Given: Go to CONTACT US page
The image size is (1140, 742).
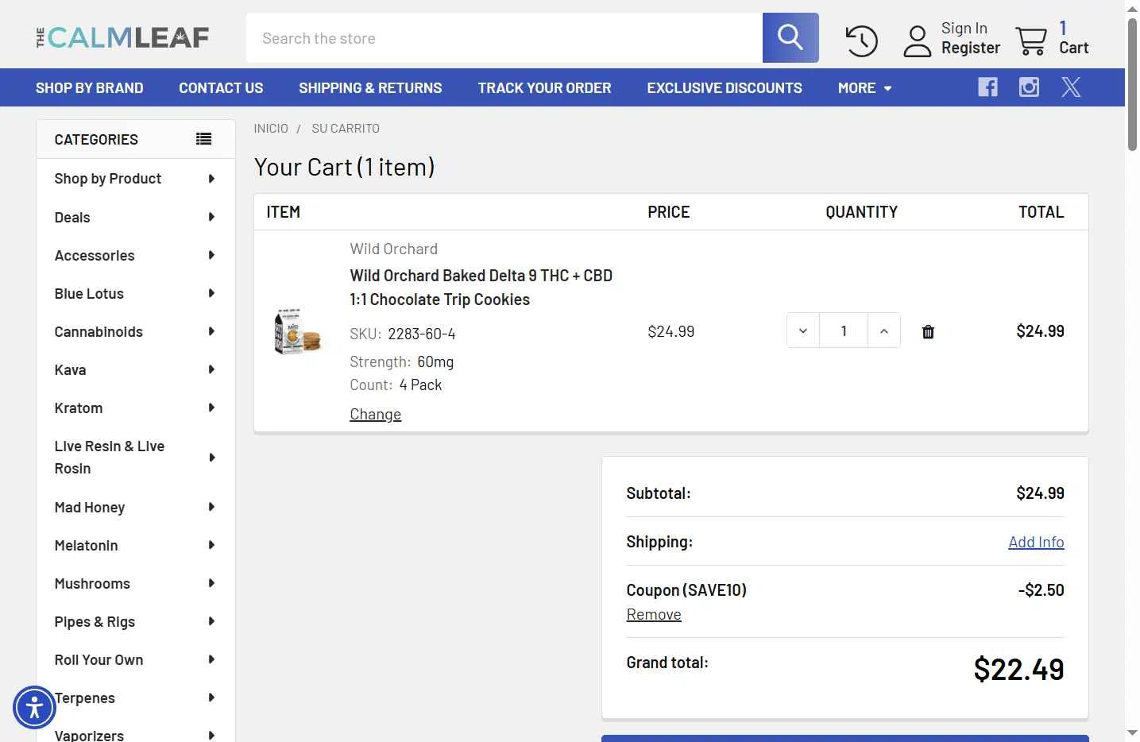Looking at the screenshot, I should 221,87.
